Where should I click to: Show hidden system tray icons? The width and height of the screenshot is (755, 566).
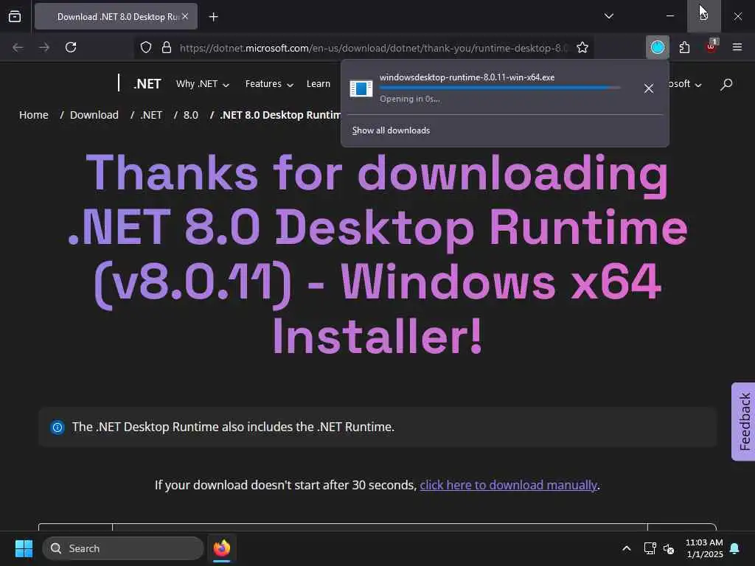click(627, 548)
